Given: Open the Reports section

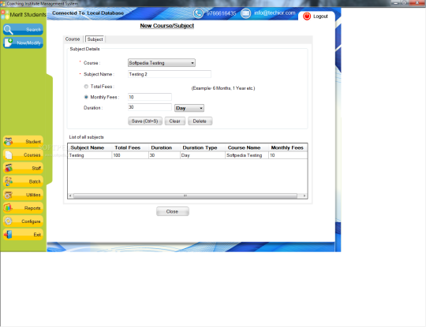Looking at the screenshot, I should 23,208.
